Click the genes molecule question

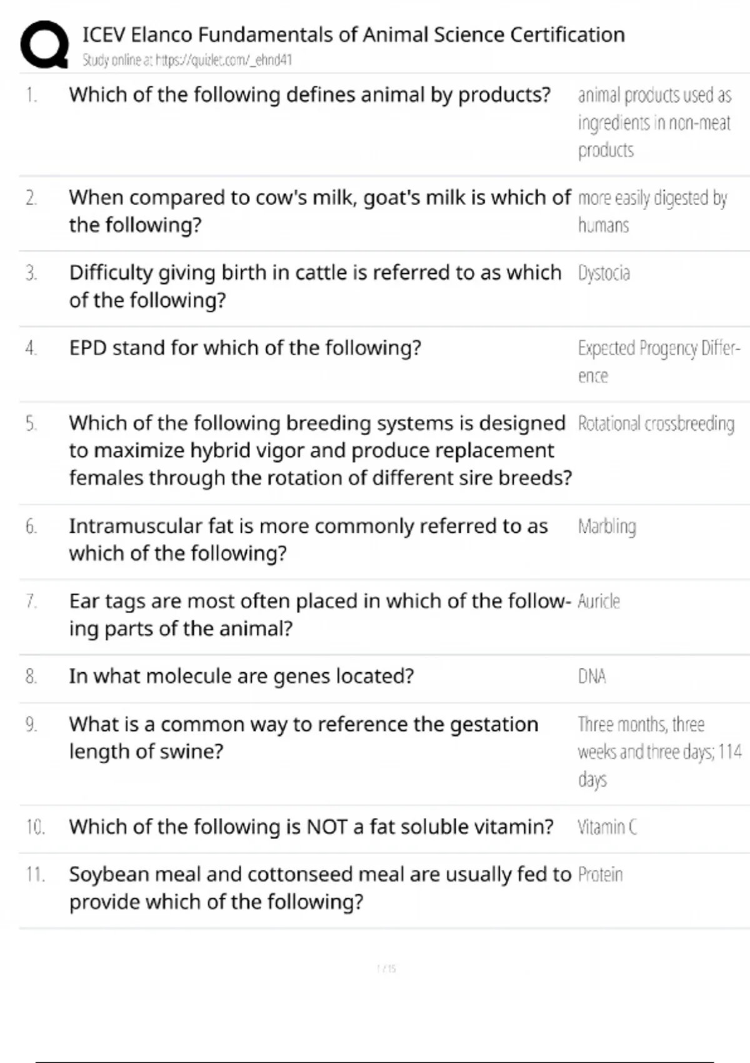pos(241,677)
